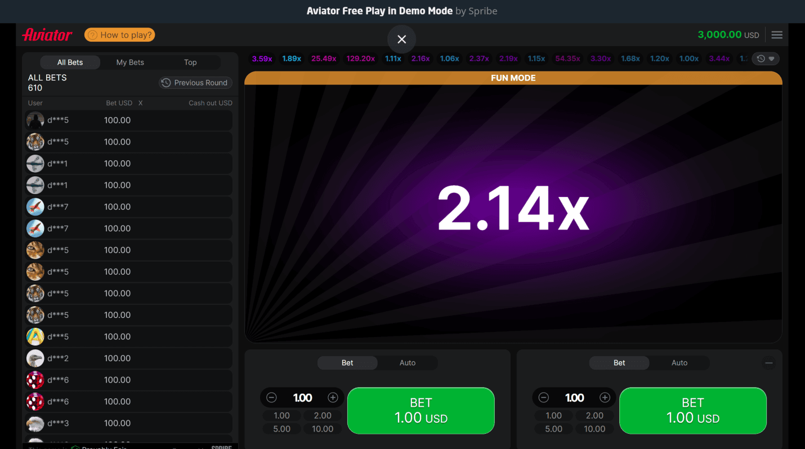805x449 pixels.
Task: Switch right panel to Auto mode
Action: pos(679,363)
